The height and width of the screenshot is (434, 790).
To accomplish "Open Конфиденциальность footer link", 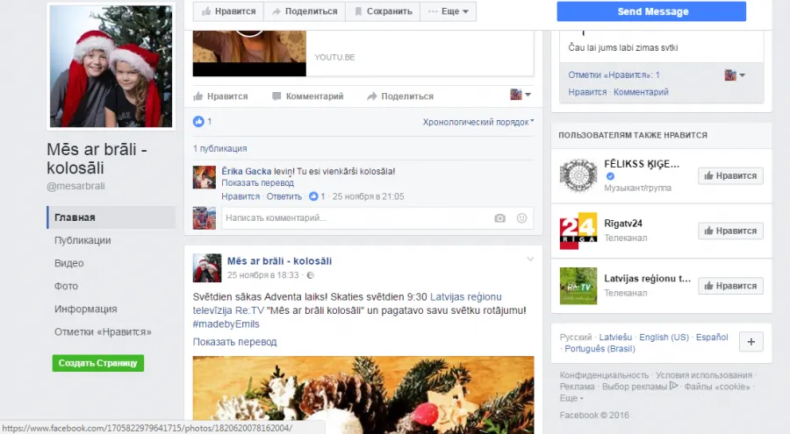I will (604, 375).
